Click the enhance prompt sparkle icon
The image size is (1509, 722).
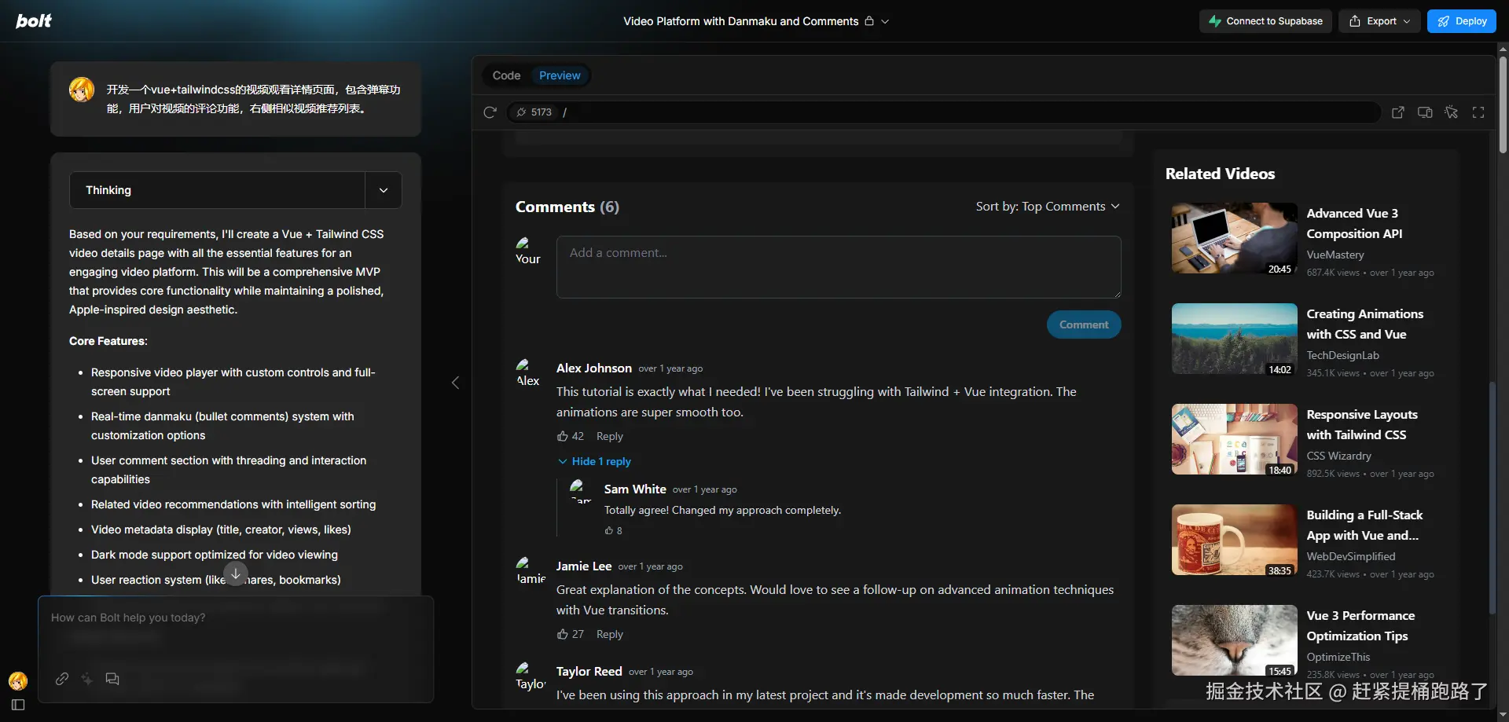tap(87, 679)
